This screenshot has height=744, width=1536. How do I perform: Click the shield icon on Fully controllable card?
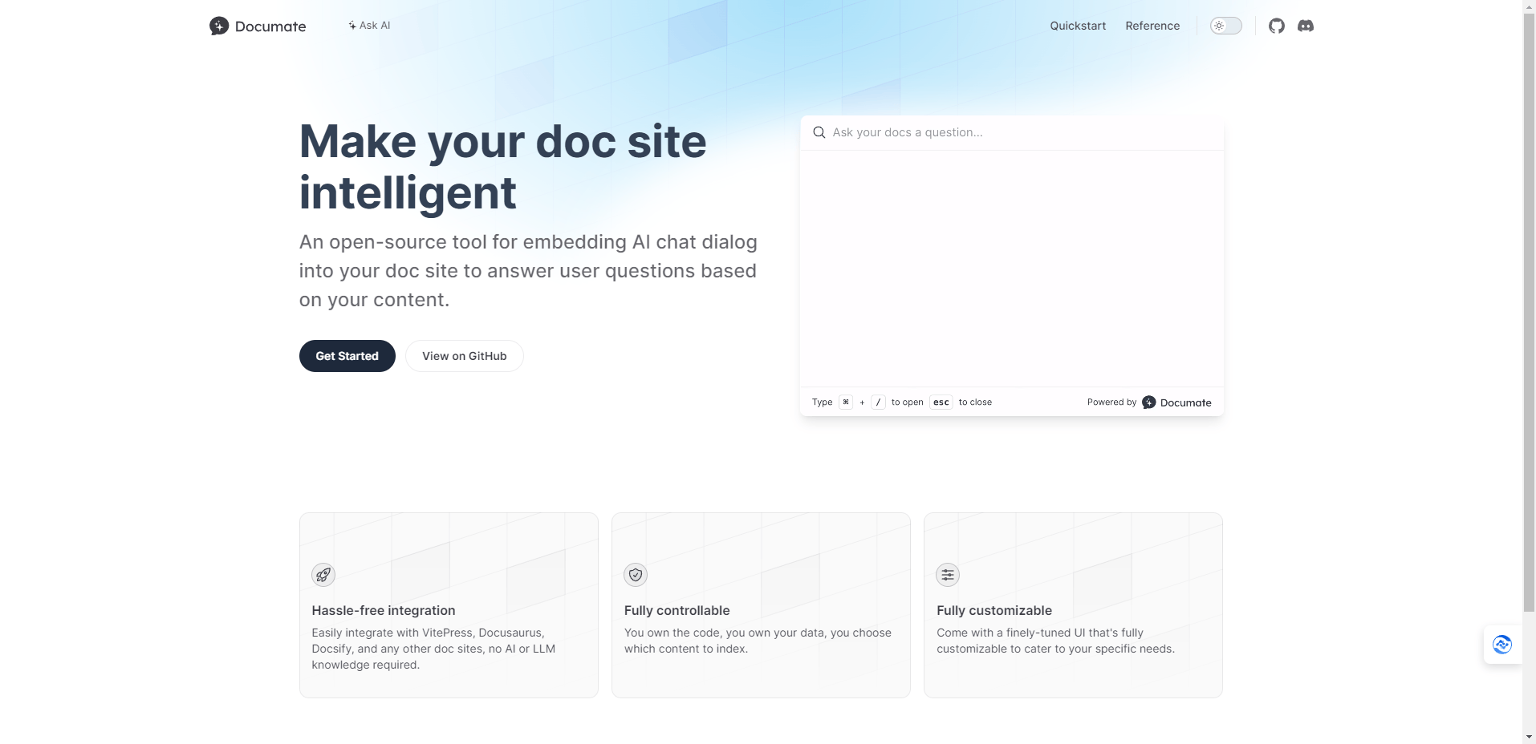pyautogui.click(x=635, y=574)
